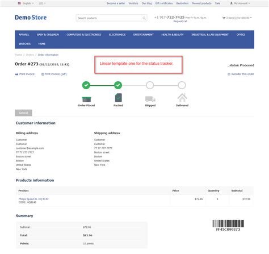Screen dimensions: 269x254
Task: Click the empty Shipped status circle
Action: 150,85
